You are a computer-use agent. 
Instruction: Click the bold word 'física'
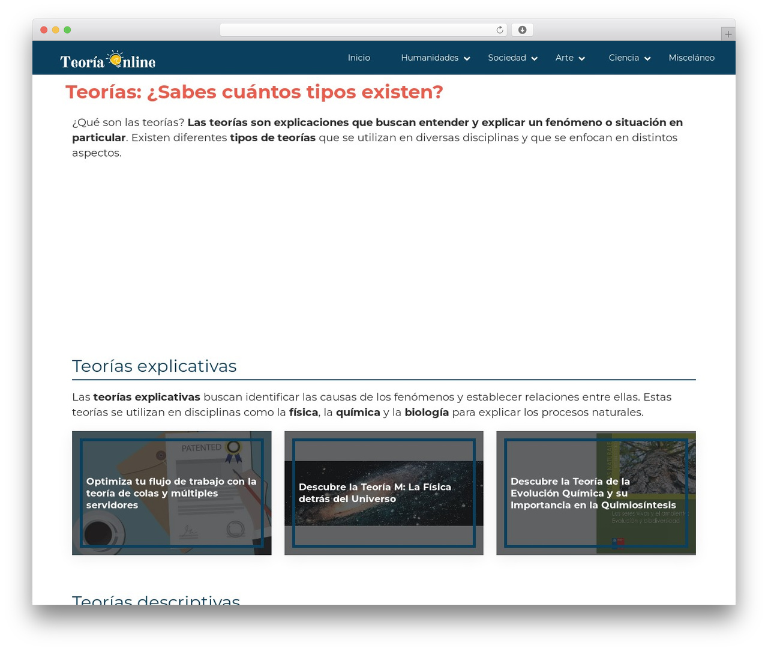304,413
